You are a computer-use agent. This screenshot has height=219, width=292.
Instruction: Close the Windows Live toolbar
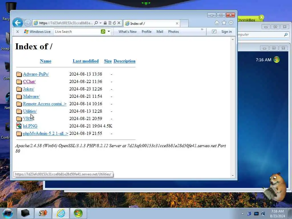(17, 32)
